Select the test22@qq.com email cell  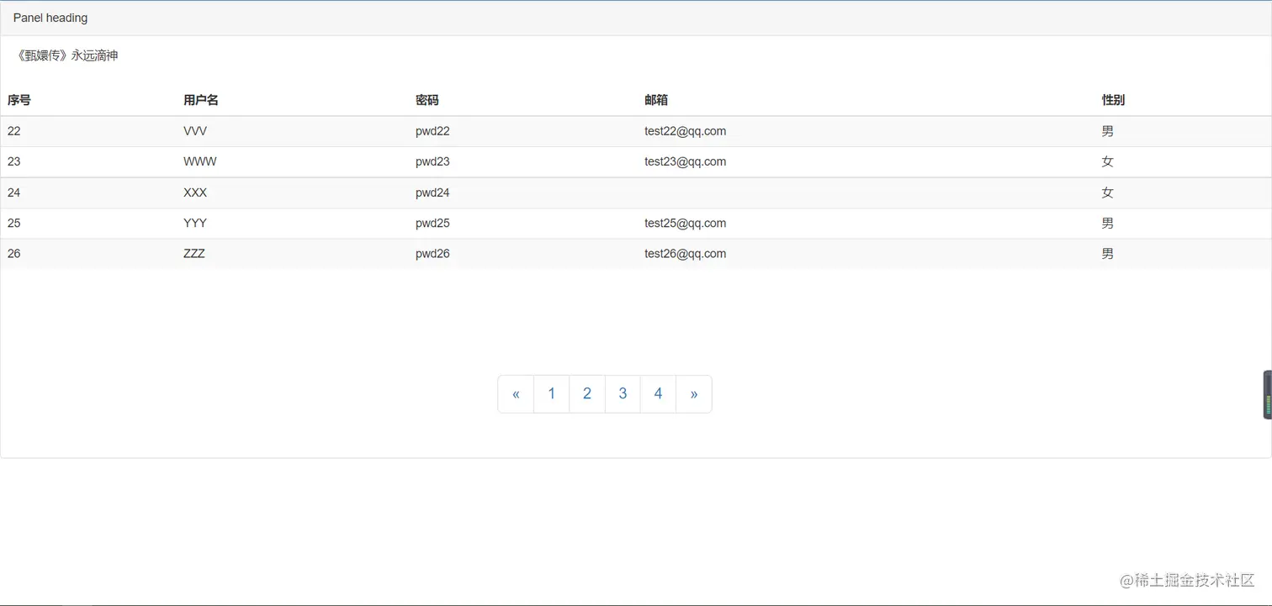click(x=686, y=131)
